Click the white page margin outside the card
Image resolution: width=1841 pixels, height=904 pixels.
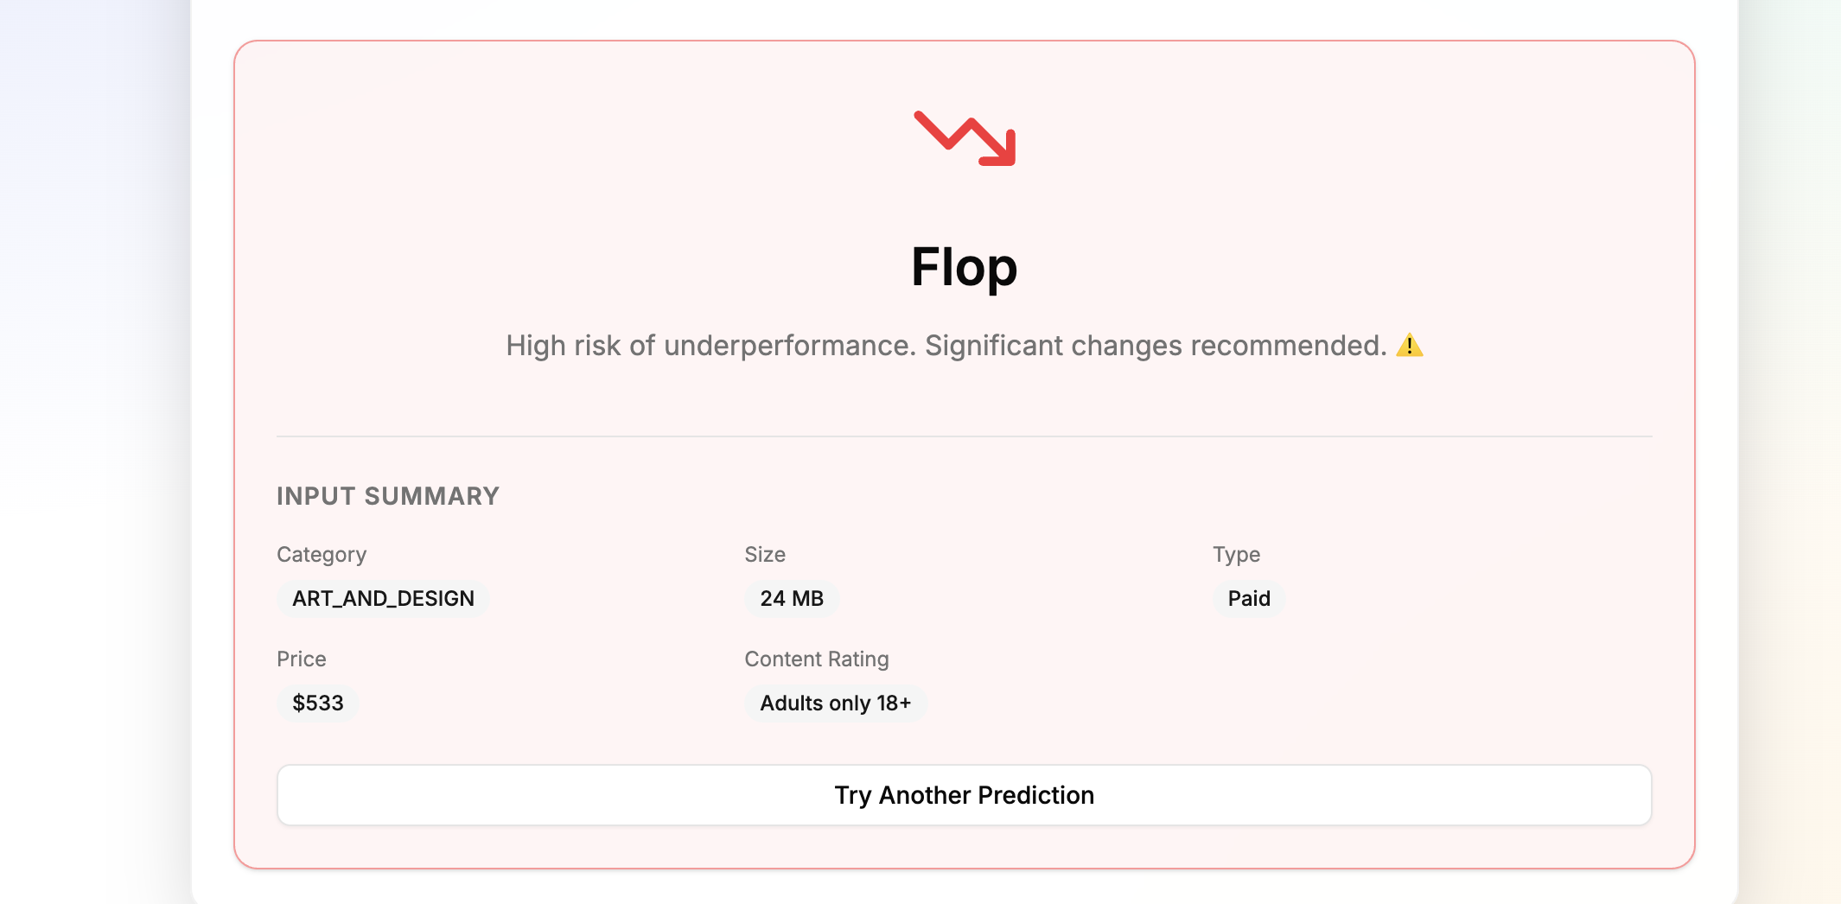pyautogui.click(x=212, y=432)
